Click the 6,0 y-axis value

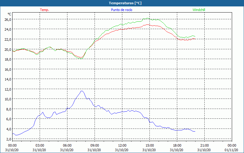click(x=9, y=119)
